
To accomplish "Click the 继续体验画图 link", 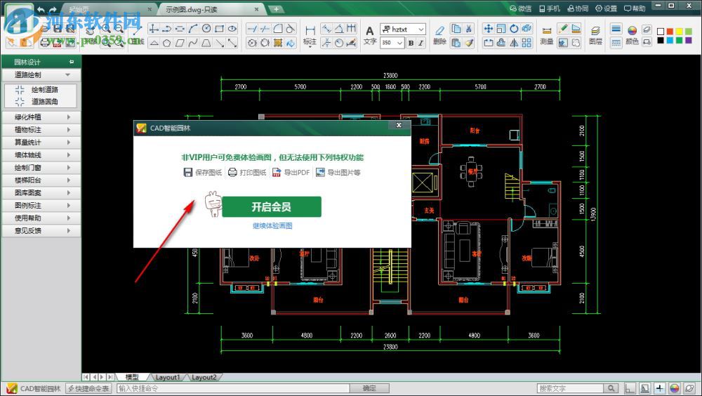I will [x=272, y=226].
